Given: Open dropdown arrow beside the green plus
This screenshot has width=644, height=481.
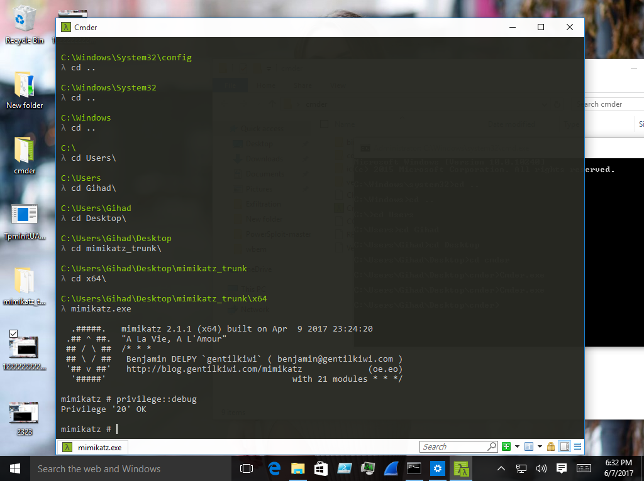Looking at the screenshot, I should (x=517, y=446).
